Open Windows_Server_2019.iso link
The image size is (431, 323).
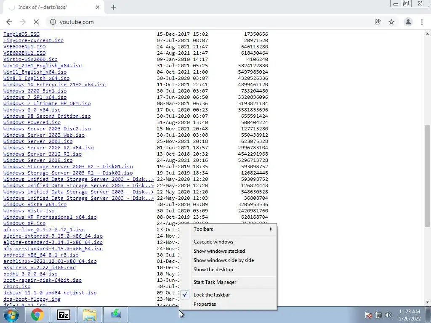coord(38,160)
